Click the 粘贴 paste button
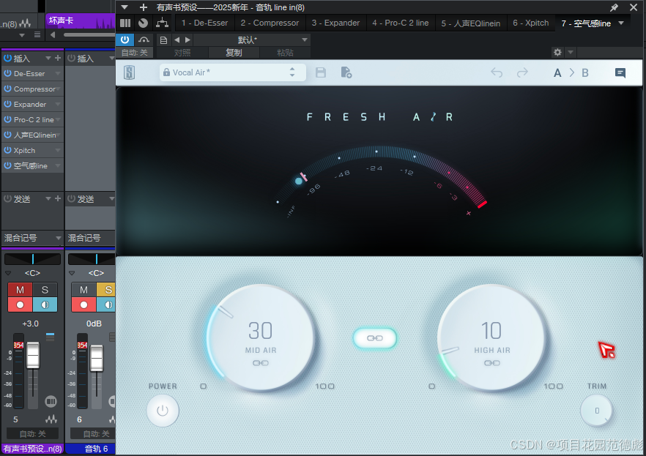This screenshot has height=456, width=646. pos(285,53)
